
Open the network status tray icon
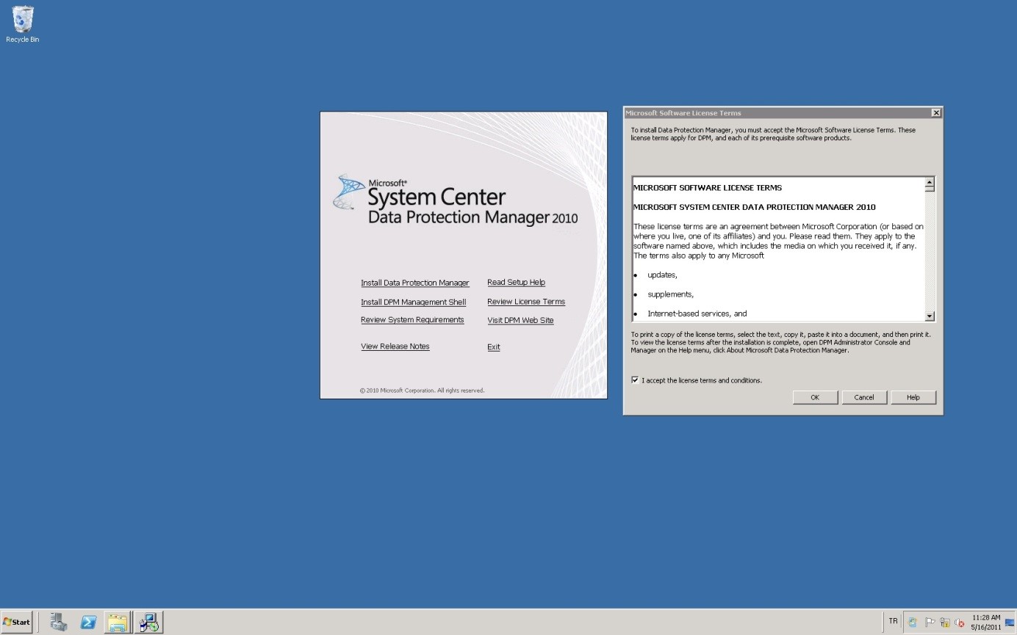[944, 623]
